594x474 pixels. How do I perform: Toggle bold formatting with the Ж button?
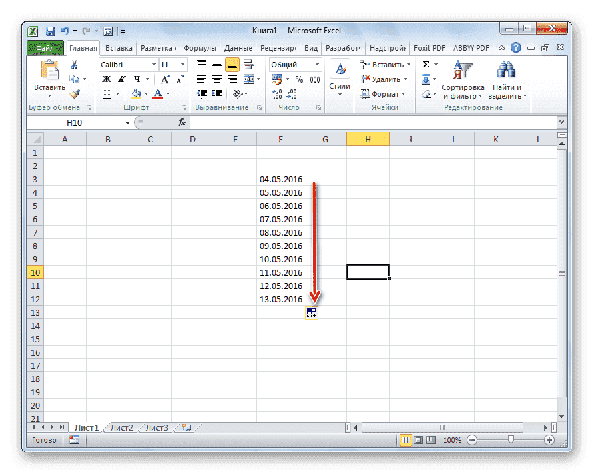coord(107,79)
